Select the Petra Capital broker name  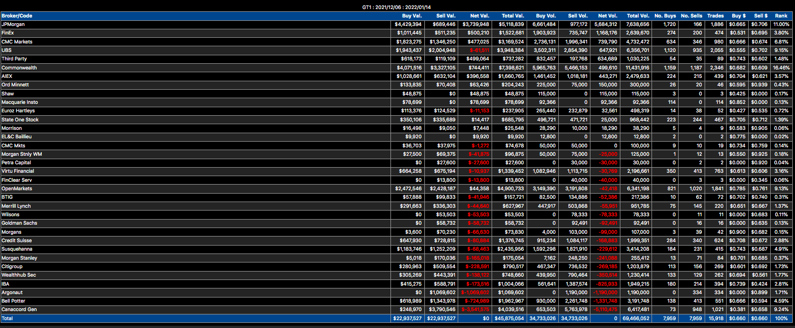[17, 163]
